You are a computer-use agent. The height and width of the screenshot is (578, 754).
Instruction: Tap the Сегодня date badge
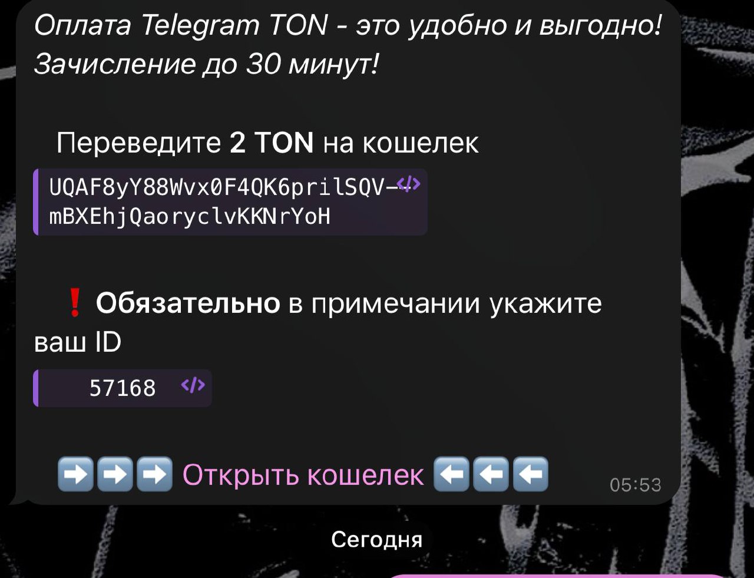[377, 539]
